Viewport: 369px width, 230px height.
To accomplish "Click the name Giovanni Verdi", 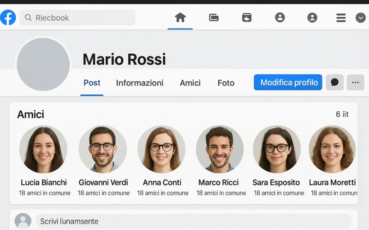I will pos(103,182).
